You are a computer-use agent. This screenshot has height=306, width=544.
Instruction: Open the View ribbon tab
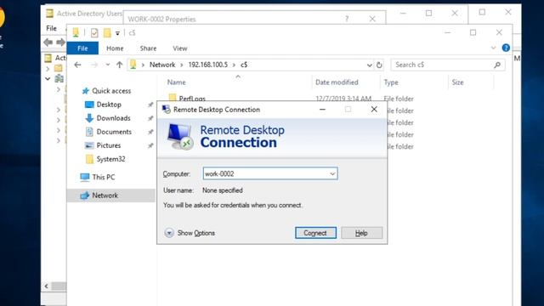[x=179, y=48]
